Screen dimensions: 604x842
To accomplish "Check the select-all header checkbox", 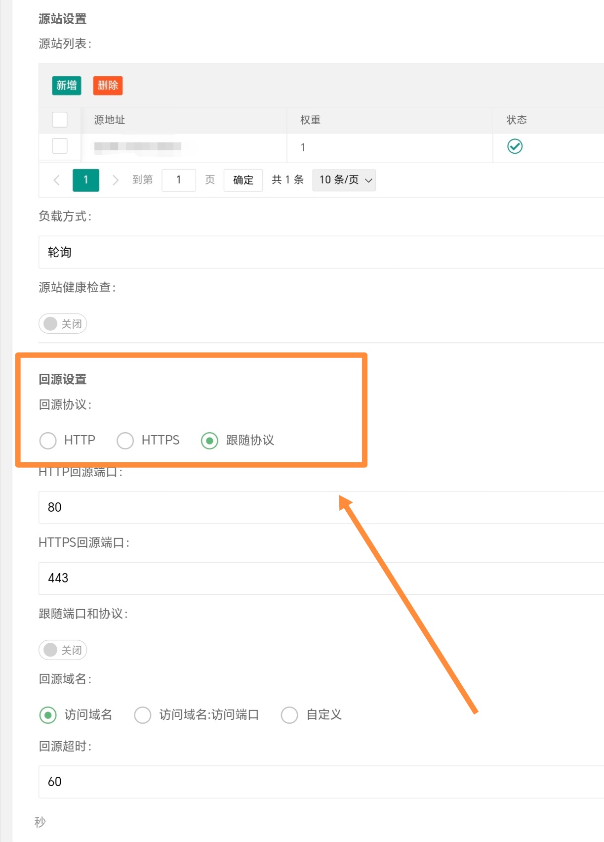I will pos(60,120).
